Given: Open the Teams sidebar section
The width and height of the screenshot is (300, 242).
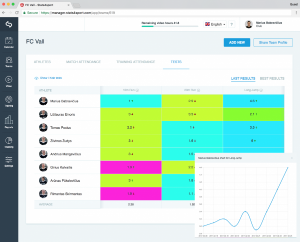Looking at the screenshot, I should [x=9, y=62].
